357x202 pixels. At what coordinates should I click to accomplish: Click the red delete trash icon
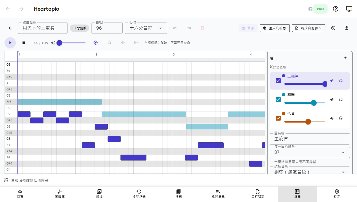click(202, 28)
